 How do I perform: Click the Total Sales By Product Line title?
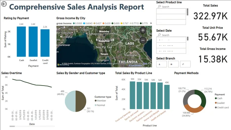[134, 73]
